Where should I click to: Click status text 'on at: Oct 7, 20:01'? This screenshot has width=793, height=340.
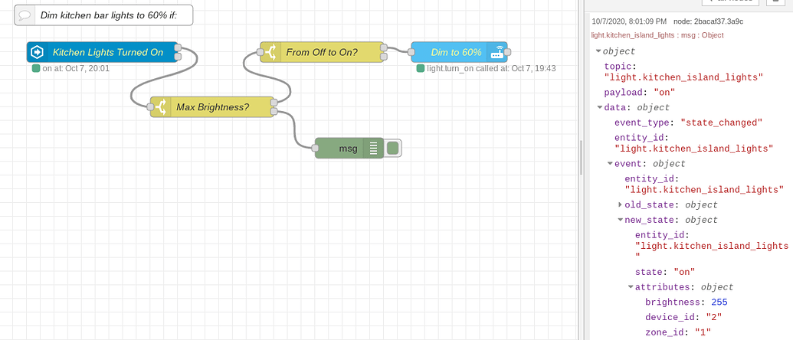(76, 68)
